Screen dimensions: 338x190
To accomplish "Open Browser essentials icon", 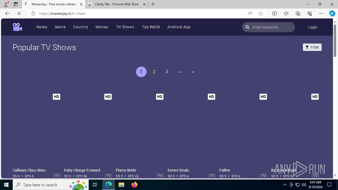I will click(x=309, y=13).
